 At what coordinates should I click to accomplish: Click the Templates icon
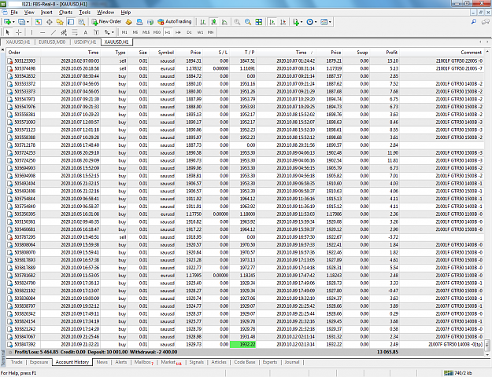[324, 22]
